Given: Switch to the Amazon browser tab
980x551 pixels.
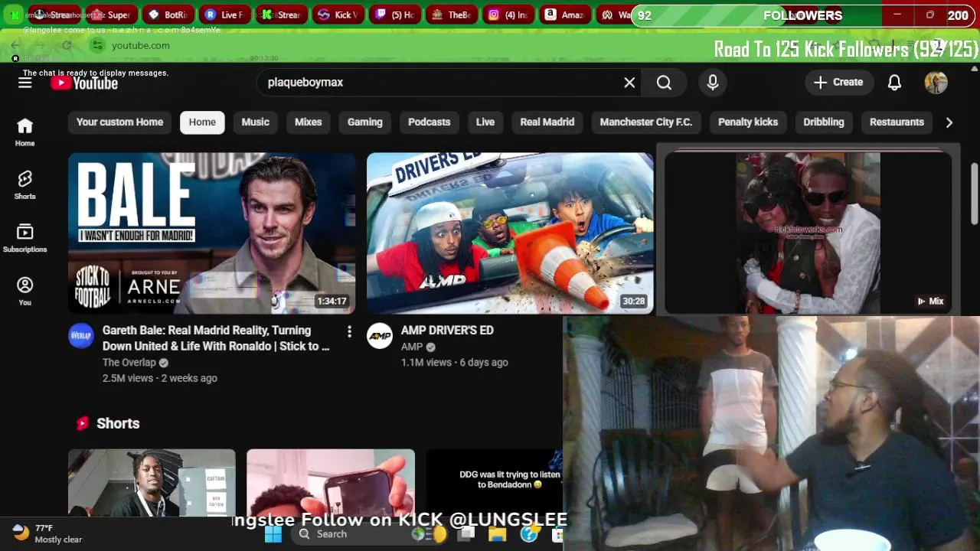Looking at the screenshot, I should point(565,15).
